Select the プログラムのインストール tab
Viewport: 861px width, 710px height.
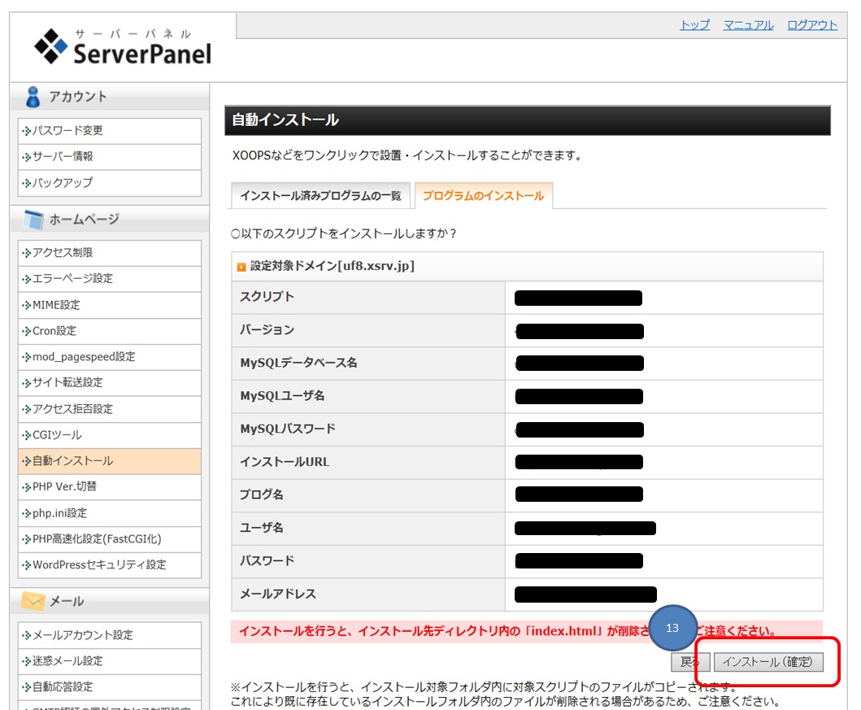click(483, 196)
